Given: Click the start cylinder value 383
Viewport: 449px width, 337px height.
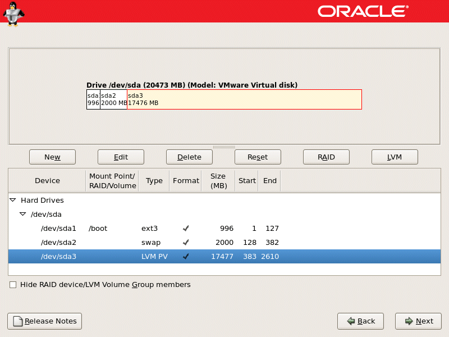Looking at the screenshot, I should (250, 257).
